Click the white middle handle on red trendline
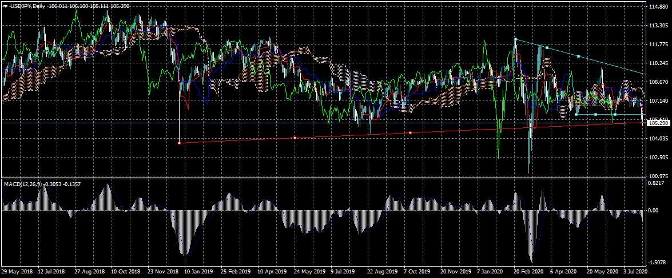Image resolution: width=672 pixels, height=278 pixels. click(295, 138)
